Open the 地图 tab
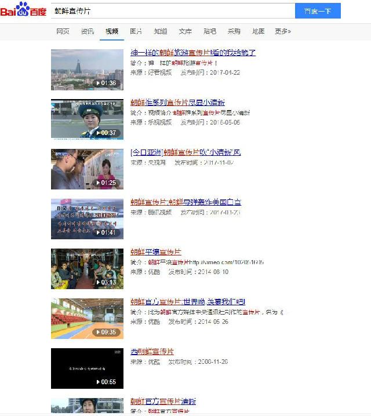The height and width of the screenshot is (416, 371). 259,31
